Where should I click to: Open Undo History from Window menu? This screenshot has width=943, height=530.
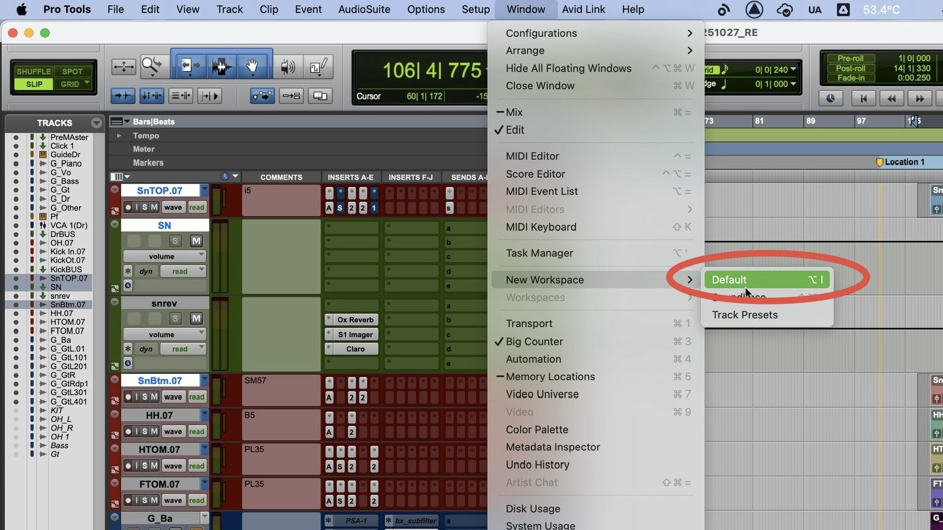coord(537,465)
